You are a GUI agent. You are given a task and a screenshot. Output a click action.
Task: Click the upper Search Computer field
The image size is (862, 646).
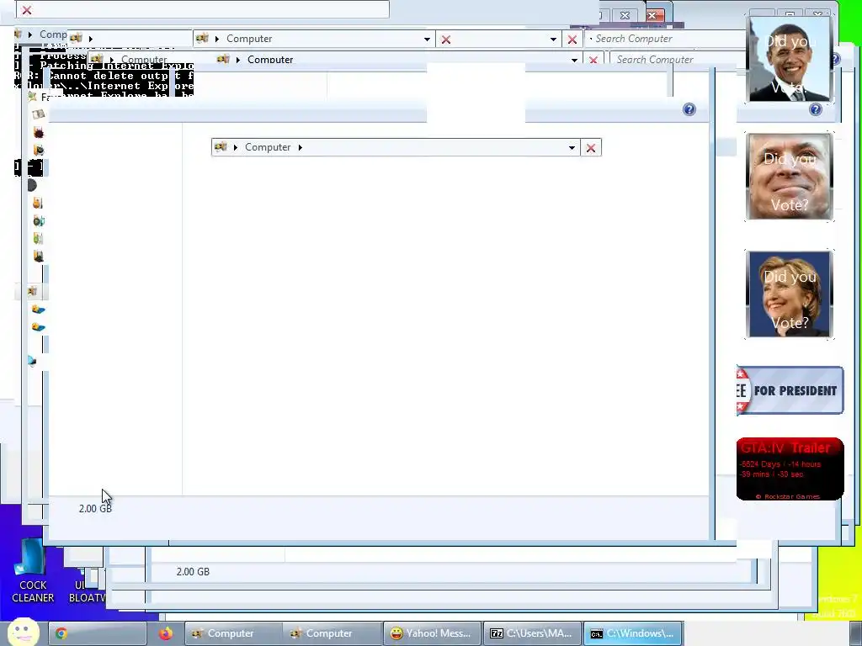point(665,39)
